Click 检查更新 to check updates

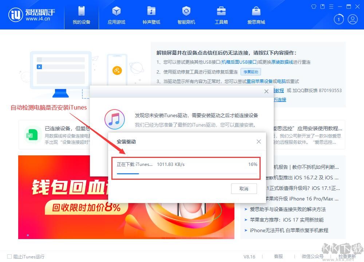pyautogui.click(x=347, y=257)
